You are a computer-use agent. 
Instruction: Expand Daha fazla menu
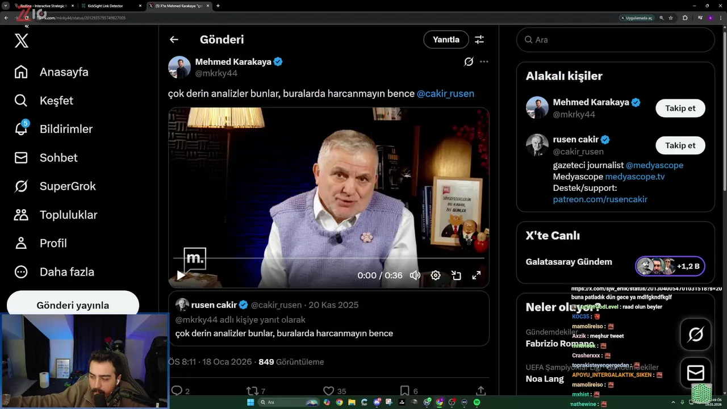tap(54, 272)
